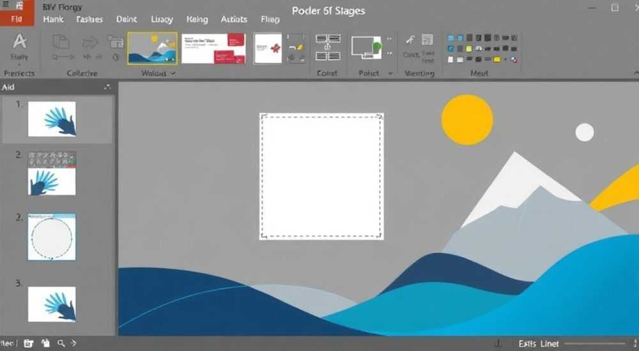Expand the Woloid dropdown arrow
The image size is (639, 351).
[173, 73]
